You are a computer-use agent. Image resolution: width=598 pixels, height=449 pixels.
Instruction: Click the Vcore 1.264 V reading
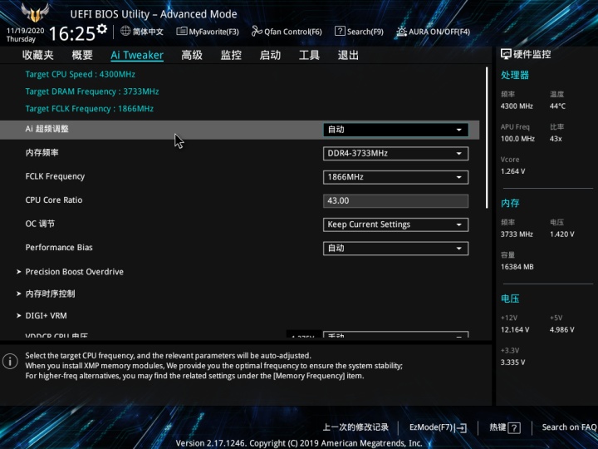pyautogui.click(x=512, y=171)
